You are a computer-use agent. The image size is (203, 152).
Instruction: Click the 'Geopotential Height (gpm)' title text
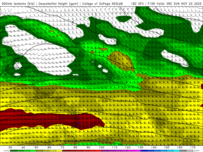pyautogui.click(x=58, y=4)
